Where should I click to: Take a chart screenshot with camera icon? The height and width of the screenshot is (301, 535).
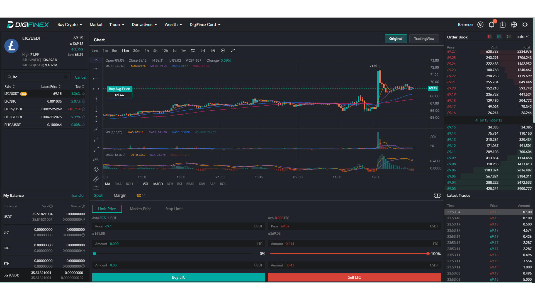tap(213, 50)
